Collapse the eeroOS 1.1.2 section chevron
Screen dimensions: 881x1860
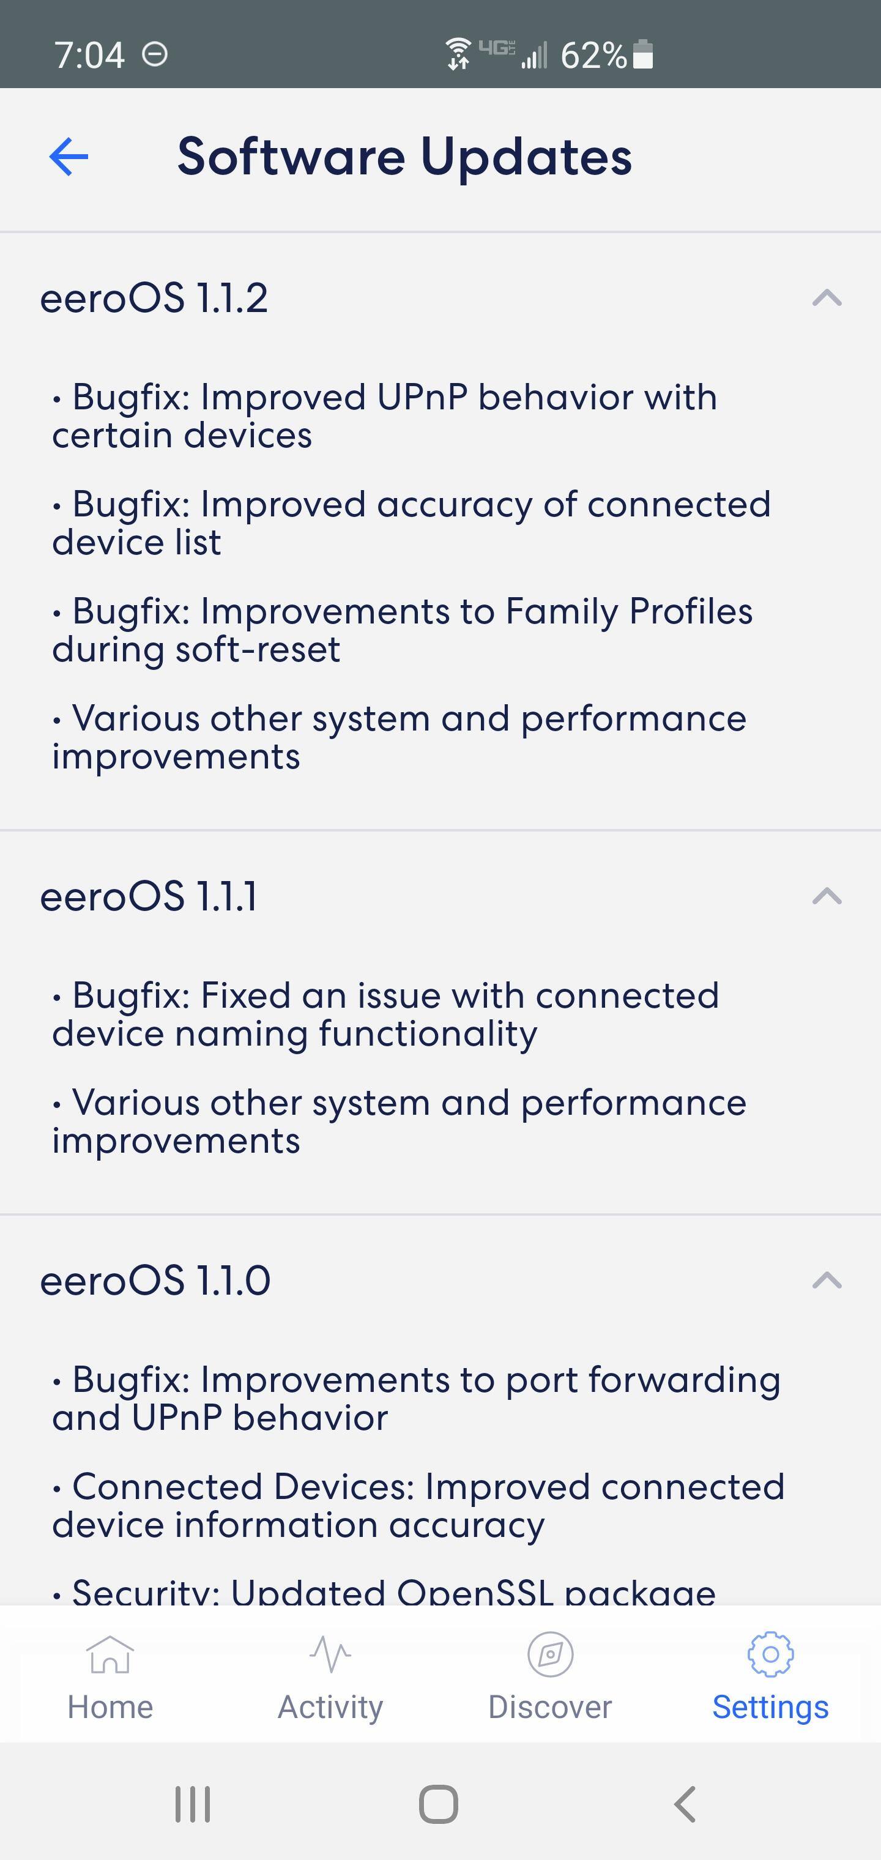[827, 297]
